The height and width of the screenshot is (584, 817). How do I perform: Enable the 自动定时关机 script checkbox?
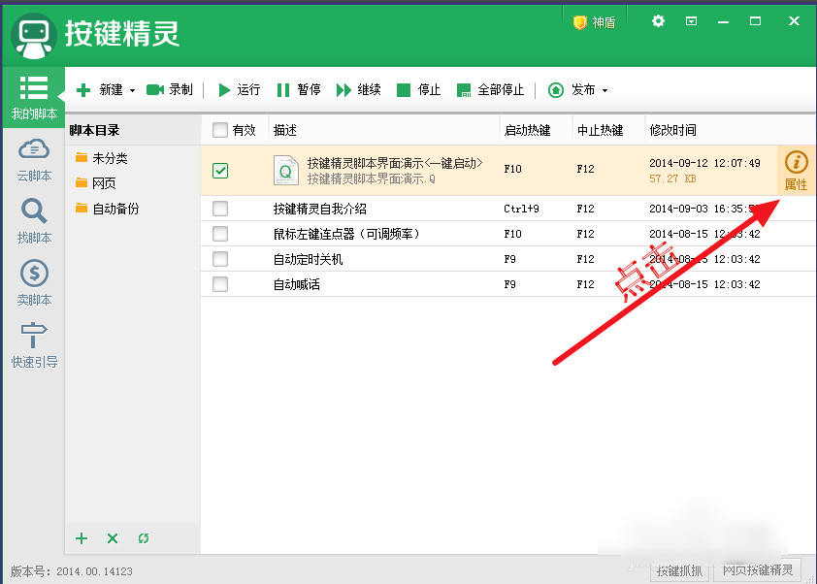pyautogui.click(x=220, y=259)
